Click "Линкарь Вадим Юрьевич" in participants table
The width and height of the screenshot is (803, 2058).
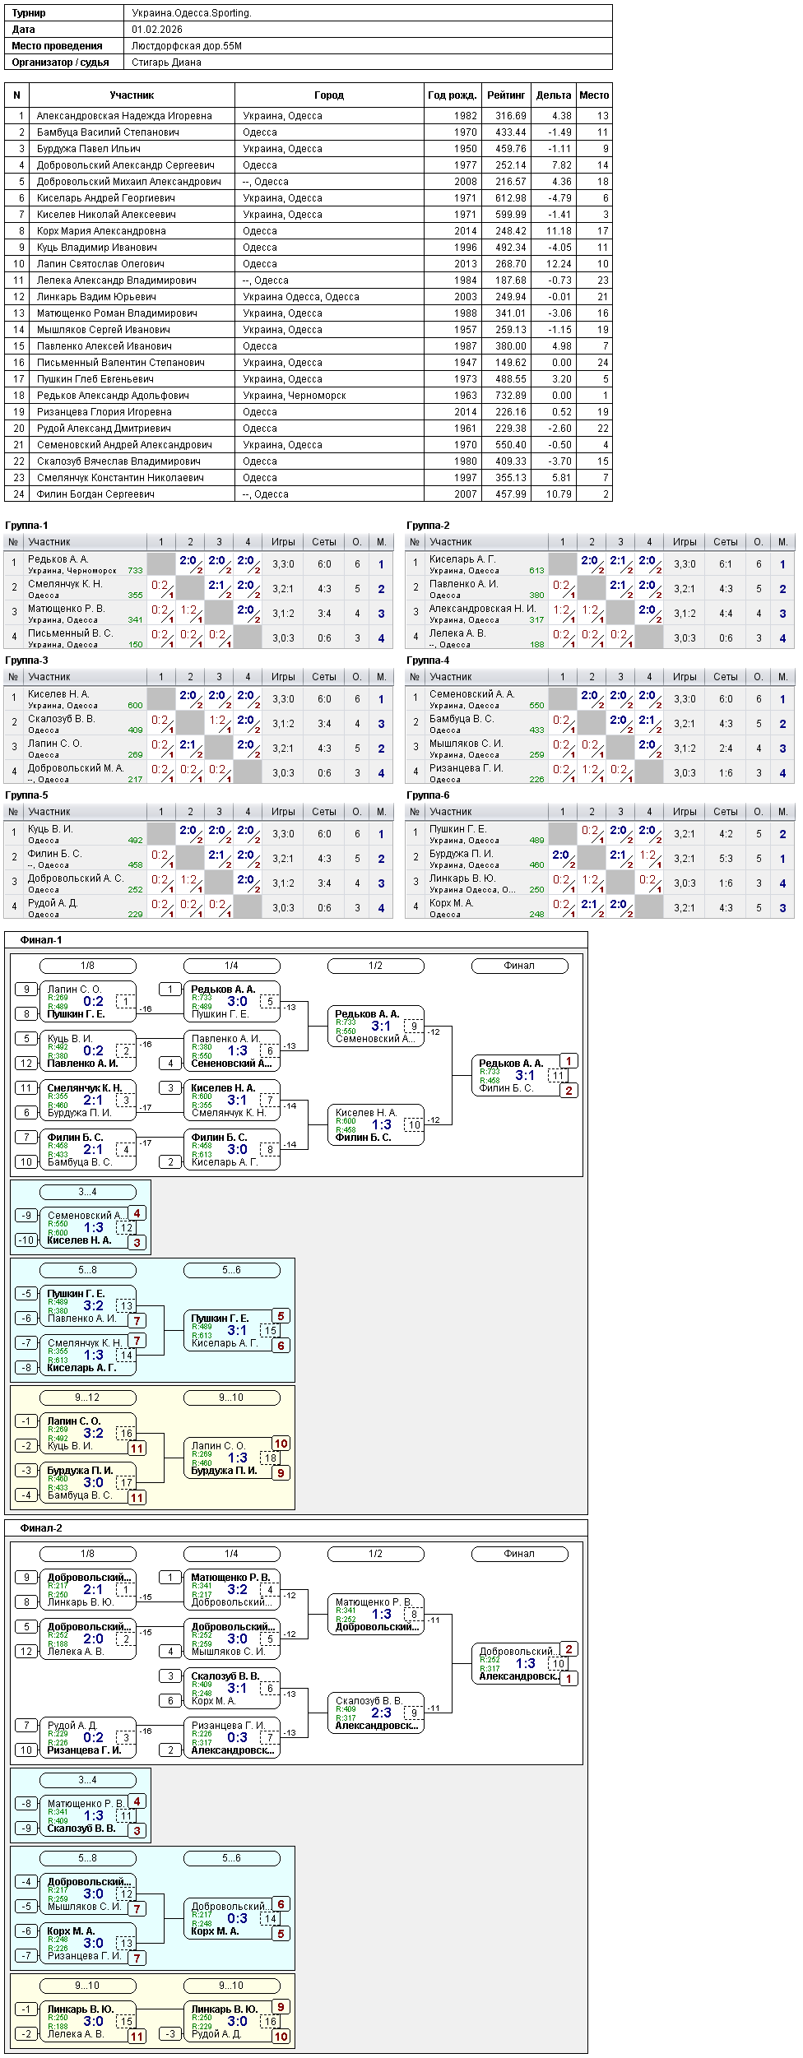96,297
